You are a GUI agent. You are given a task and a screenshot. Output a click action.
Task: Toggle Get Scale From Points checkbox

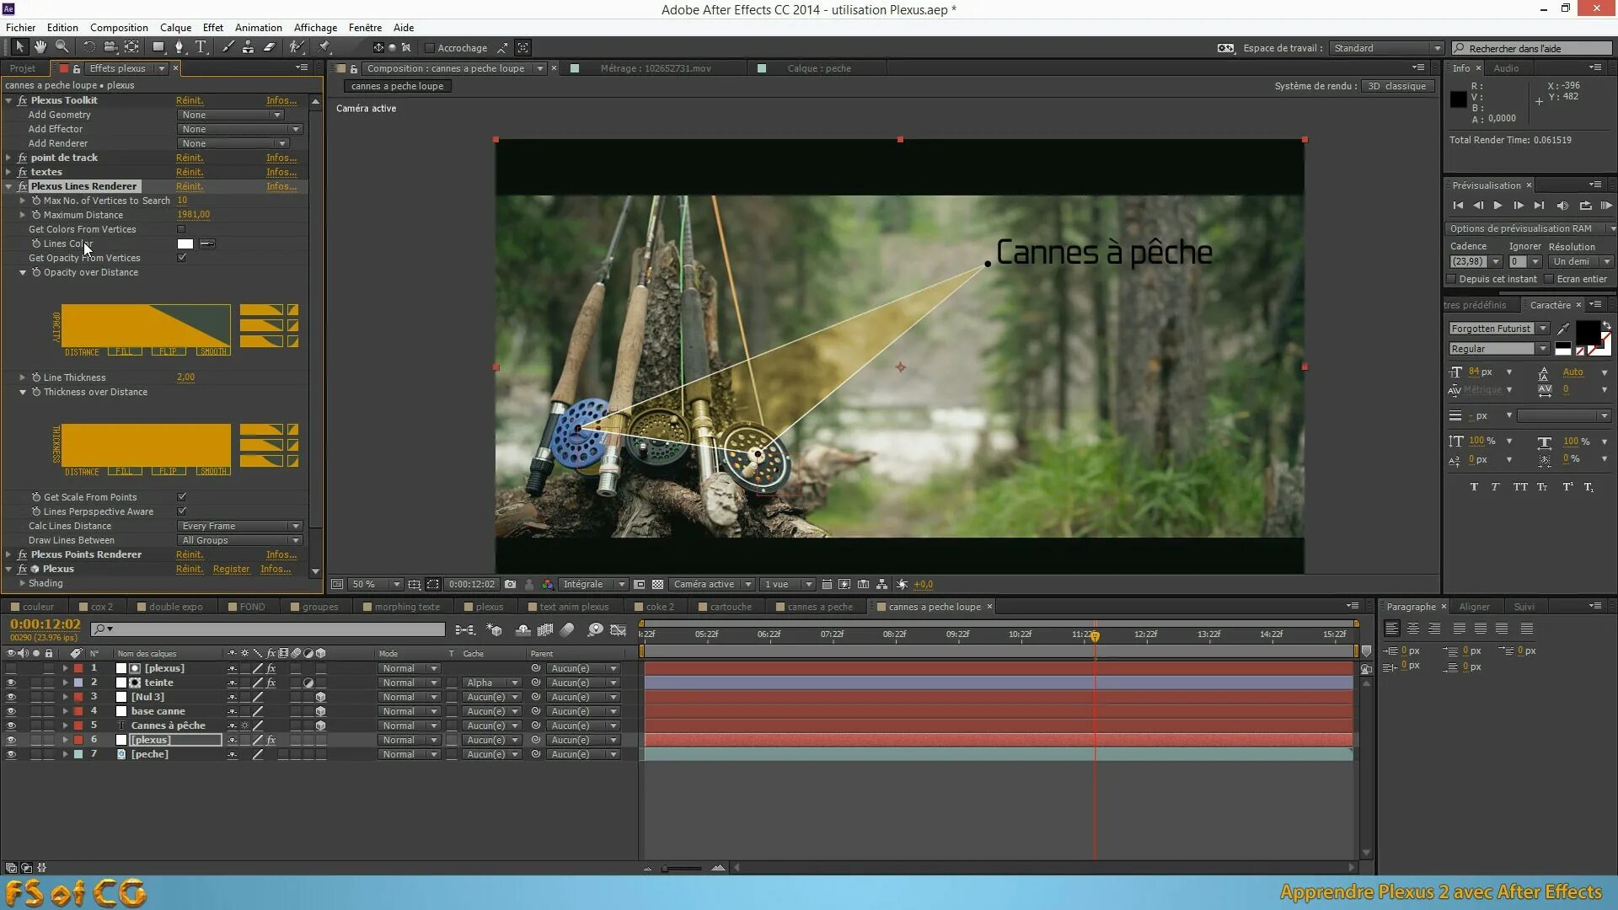coord(181,497)
